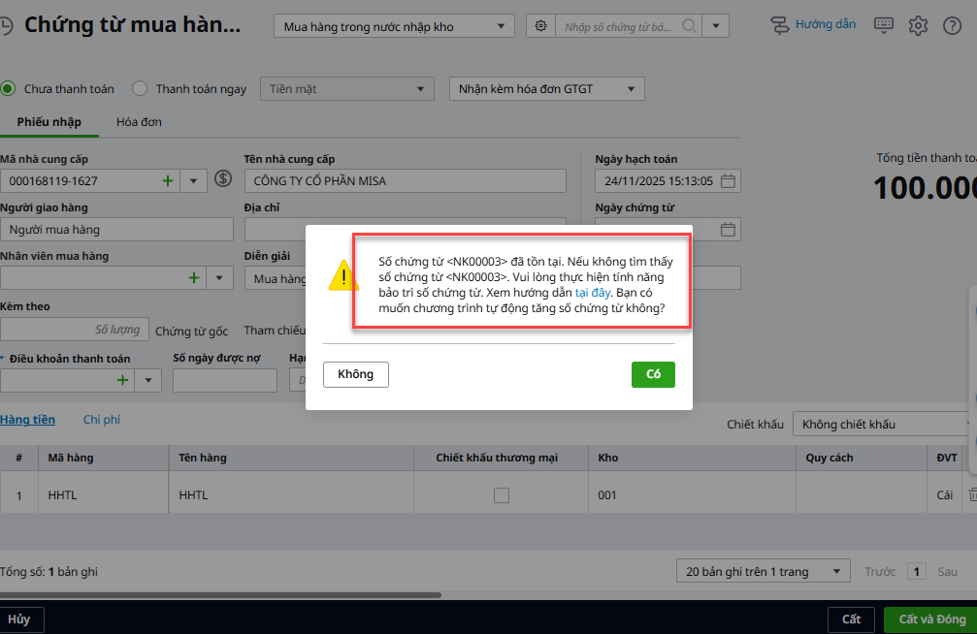Select the Chưa thanh toán radio button

(x=9, y=89)
